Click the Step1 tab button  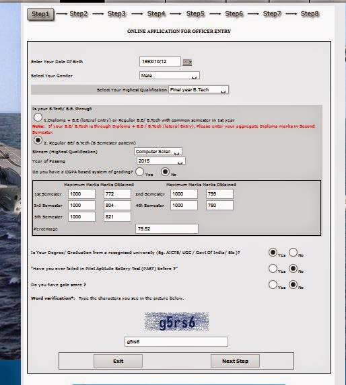click(x=40, y=14)
